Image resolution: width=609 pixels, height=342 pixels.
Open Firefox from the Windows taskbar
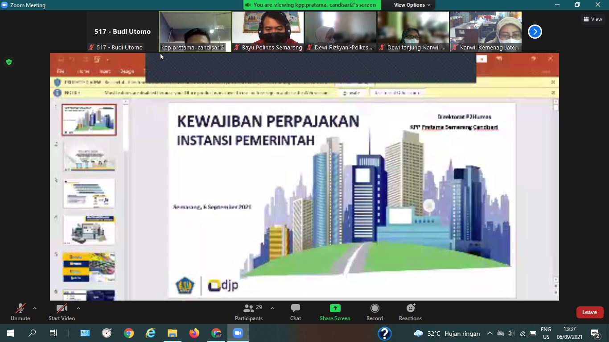[194, 333]
